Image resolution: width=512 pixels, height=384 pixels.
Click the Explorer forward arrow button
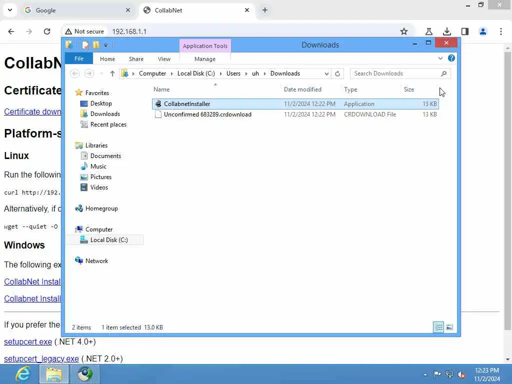[x=89, y=73]
